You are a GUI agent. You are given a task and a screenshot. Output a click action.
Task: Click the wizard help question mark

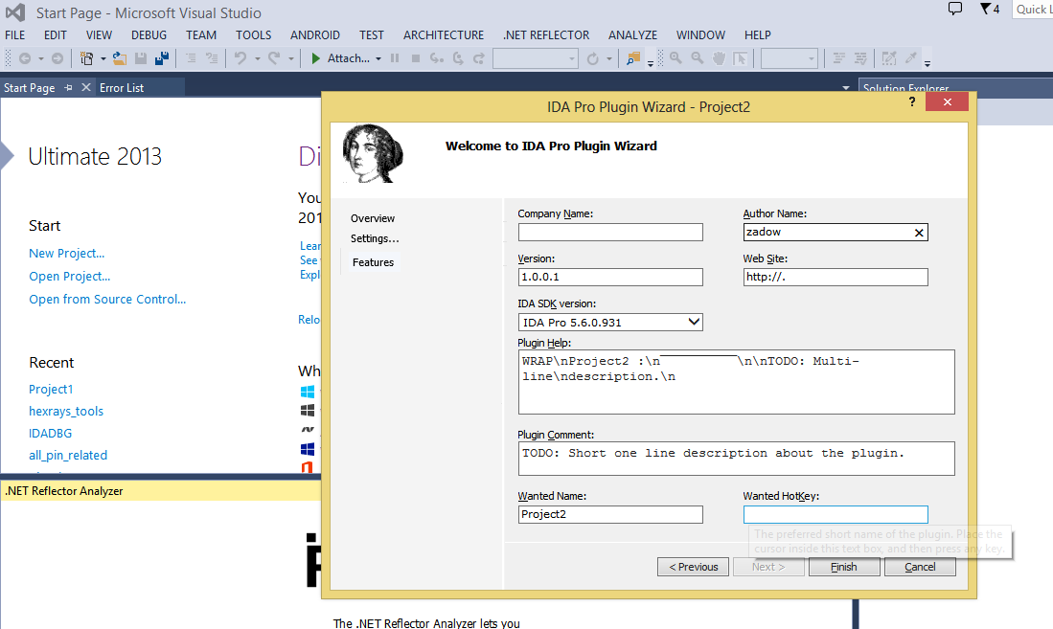click(x=912, y=101)
